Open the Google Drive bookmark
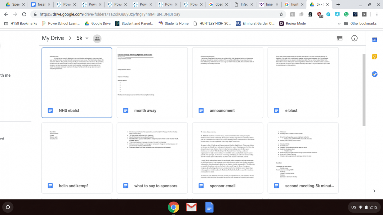383x215 pixels. (x=98, y=23)
